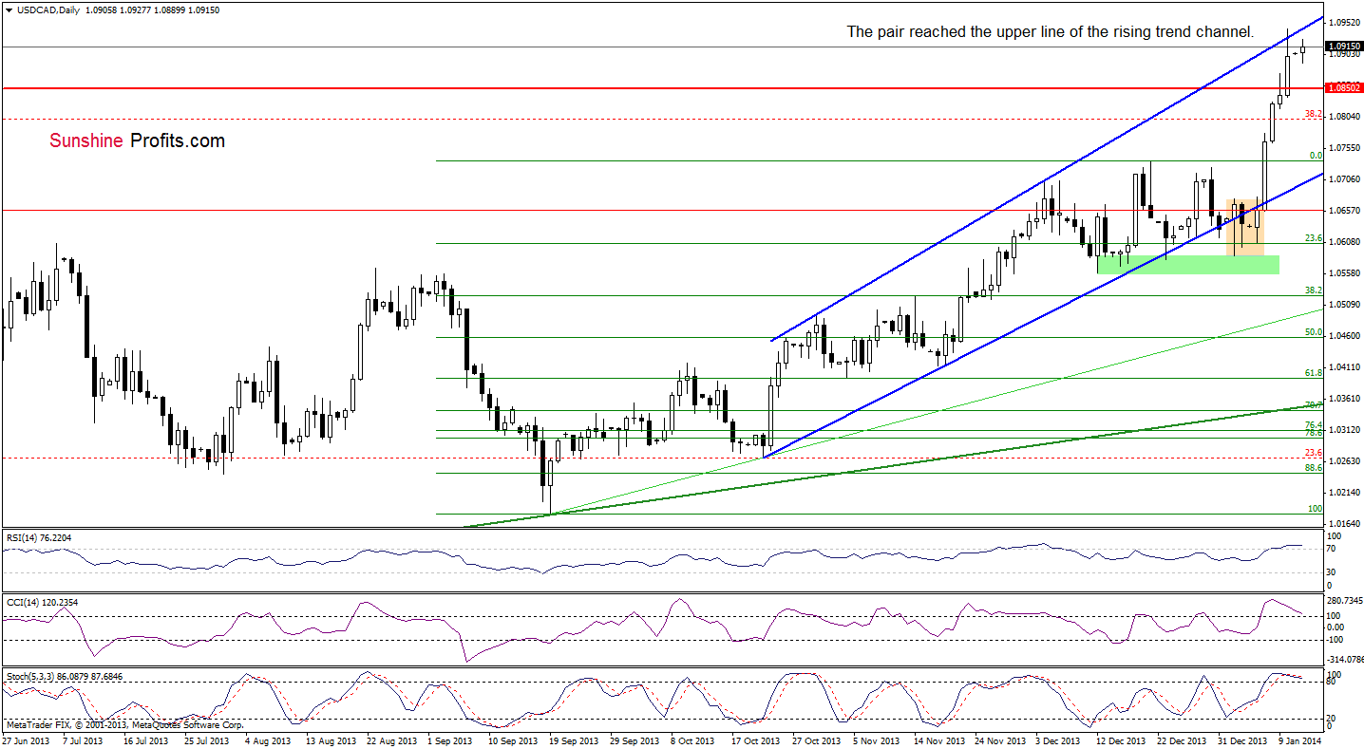Click the 1.08040 price axis value
Image resolution: width=1364 pixels, height=749 pixels.
(x=1343, y=116)
